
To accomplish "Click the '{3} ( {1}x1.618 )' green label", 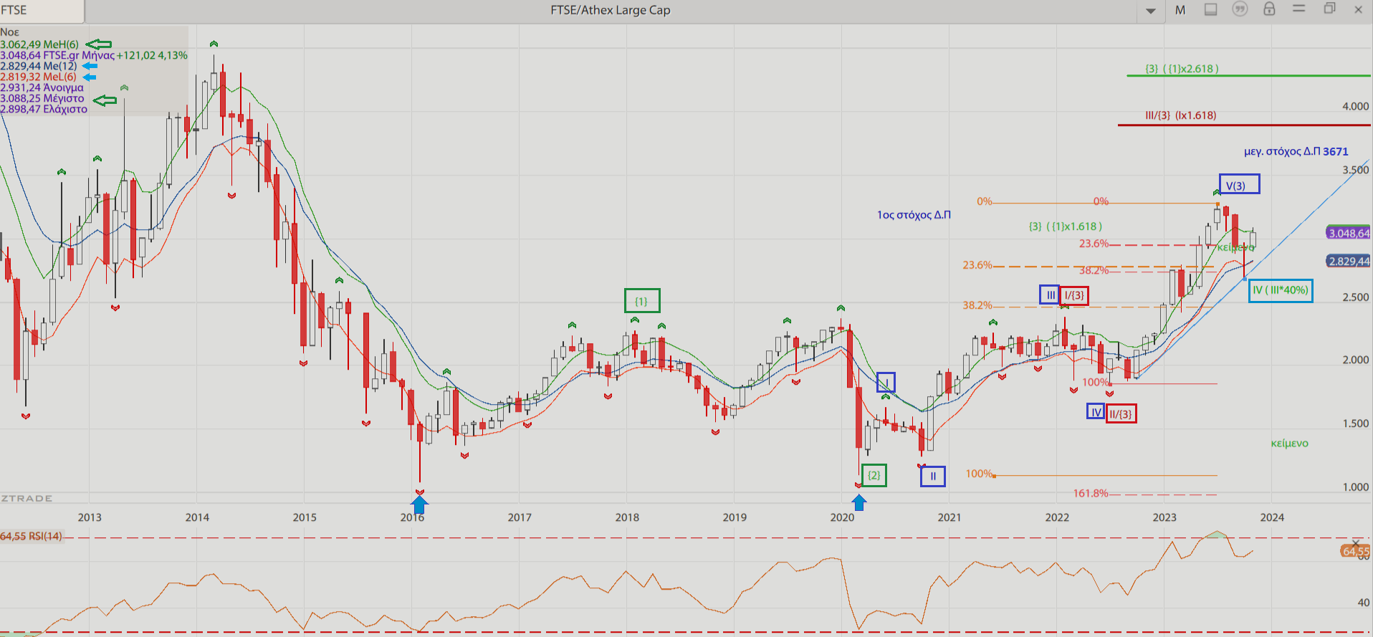I will 1066,226.
